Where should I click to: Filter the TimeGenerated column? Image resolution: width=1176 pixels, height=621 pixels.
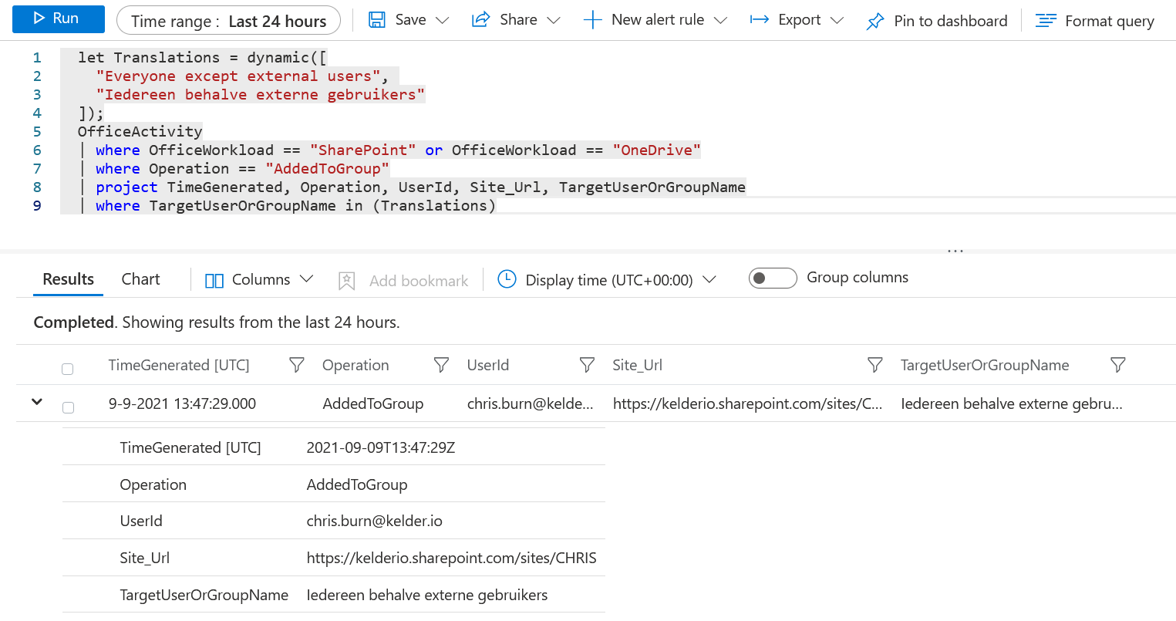pyautogui.click(x=296, y=365)
